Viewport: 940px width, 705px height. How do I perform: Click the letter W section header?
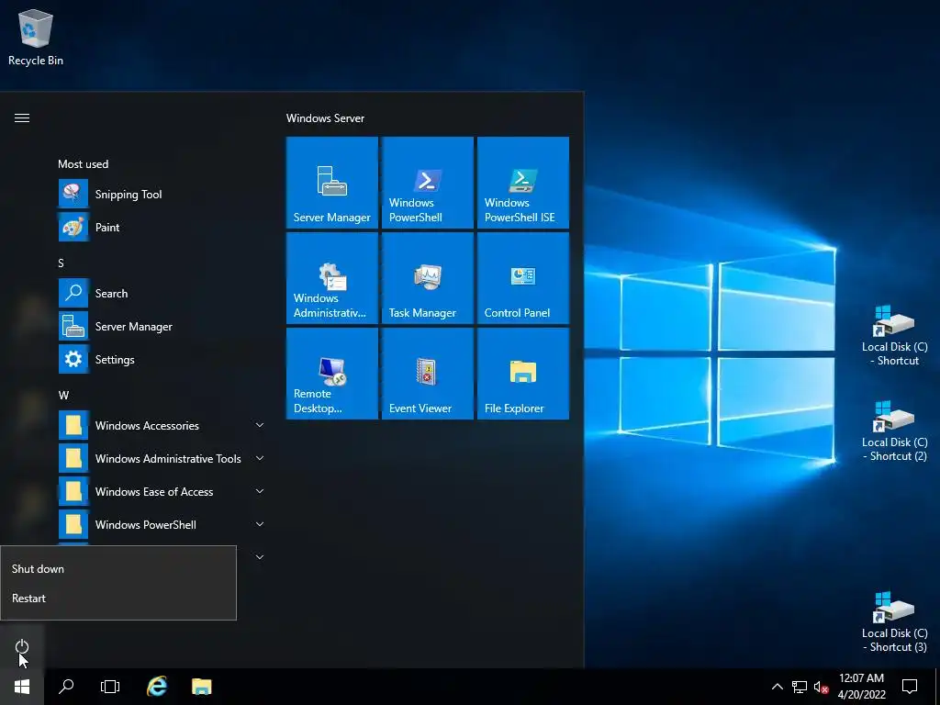coord(63,395)
